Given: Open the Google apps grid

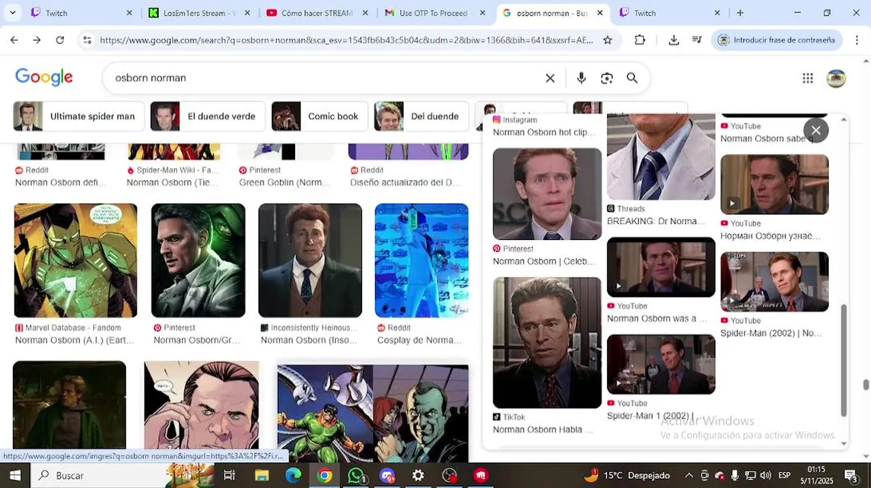Looking at the screenshot, I should [807, 78].
